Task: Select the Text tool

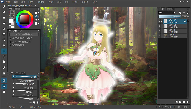Action: pyautogui.click(x=4, y=57)
